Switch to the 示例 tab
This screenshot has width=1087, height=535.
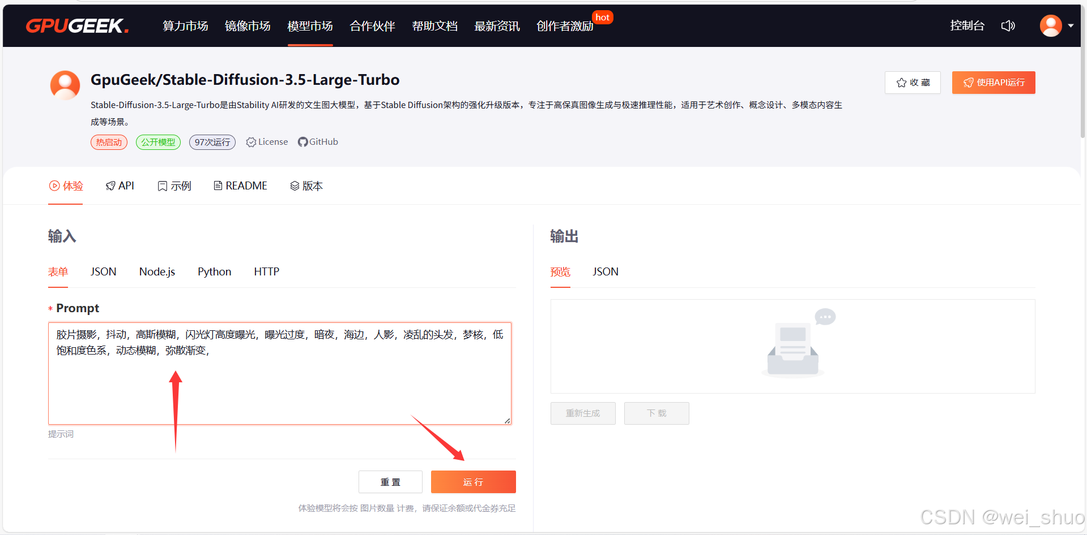tap(174, 185)
